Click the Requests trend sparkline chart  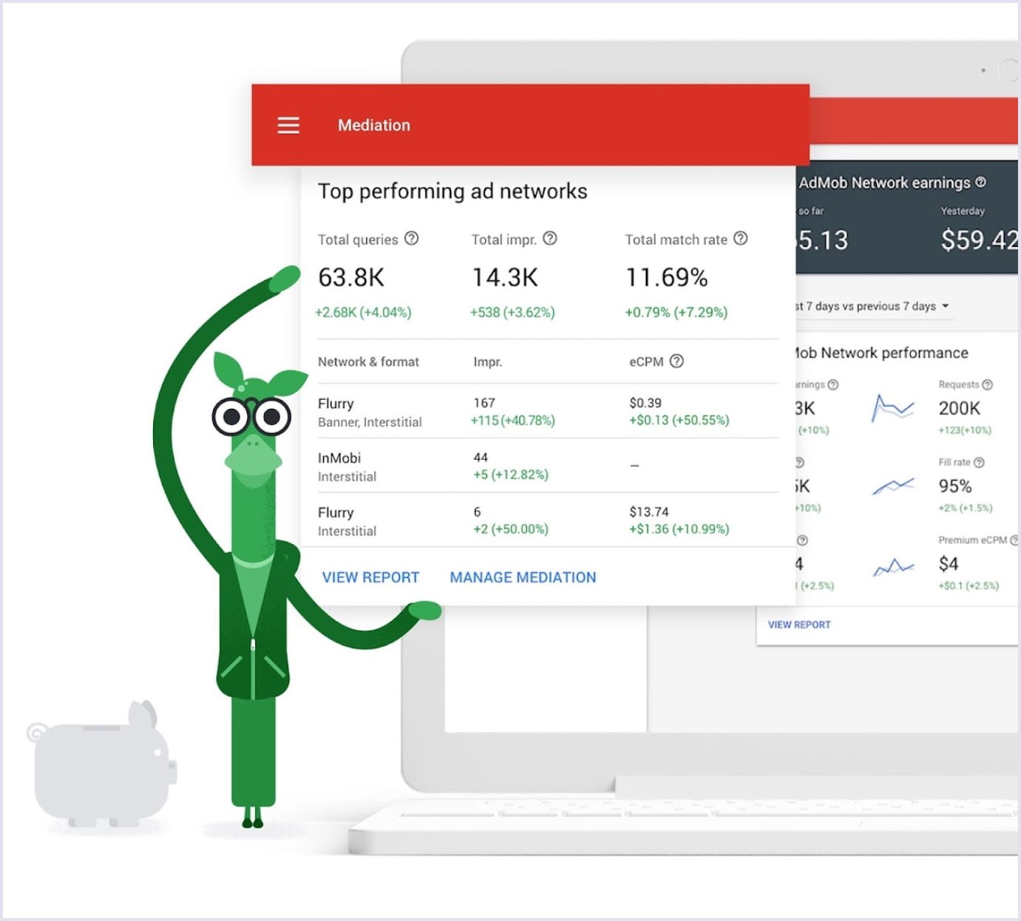pos(893,407)
